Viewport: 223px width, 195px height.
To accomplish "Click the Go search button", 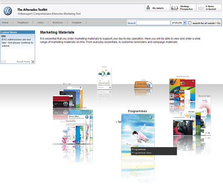I will tap(219, 23).
